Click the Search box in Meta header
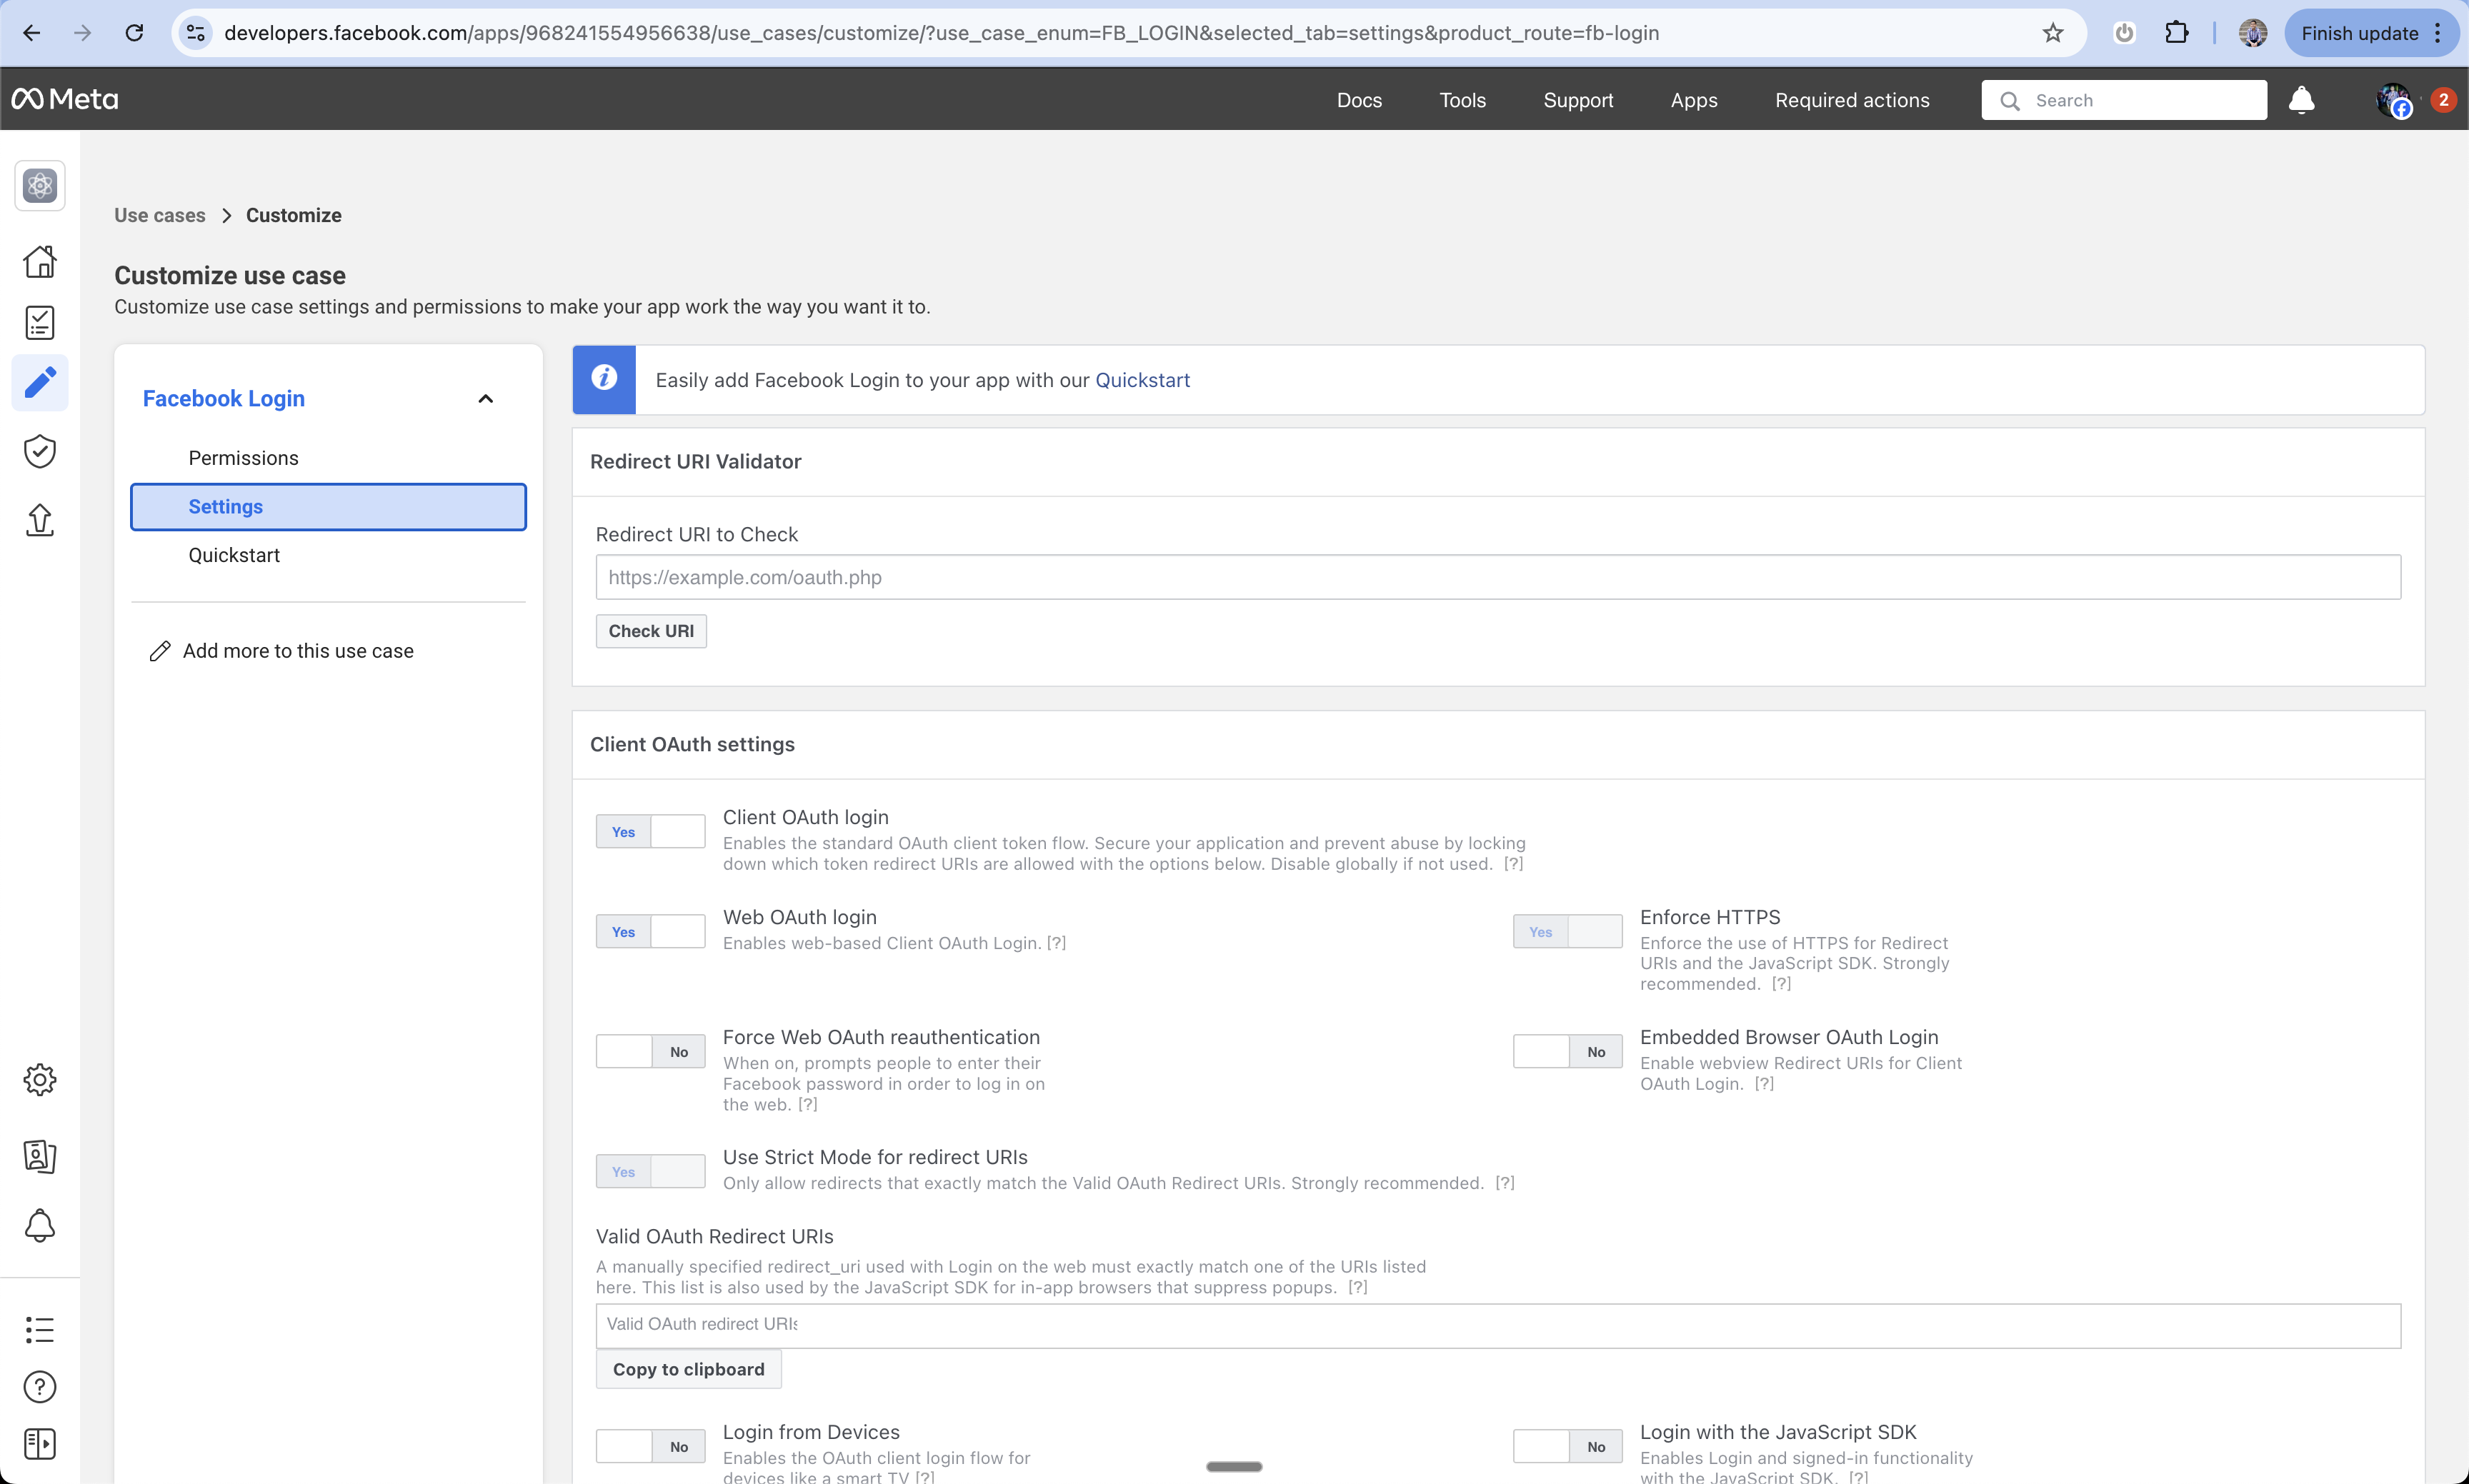Viewport: 2469px width, 1484px height. [2123, 100]
